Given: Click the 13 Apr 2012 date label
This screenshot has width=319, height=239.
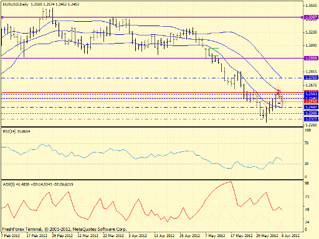Looking at the screenshot, I should [x=164, y=236].
